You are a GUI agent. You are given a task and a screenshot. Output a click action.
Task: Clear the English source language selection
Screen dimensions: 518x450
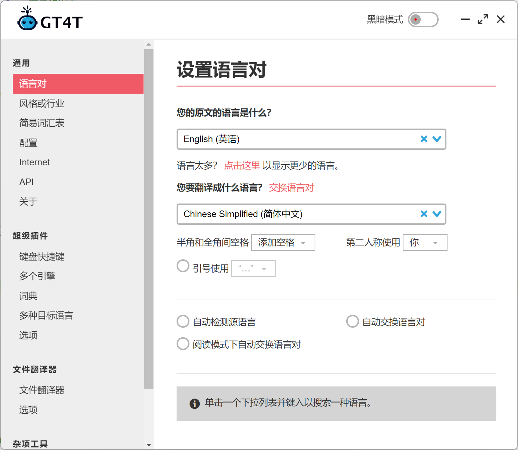(x=424, y=139)
